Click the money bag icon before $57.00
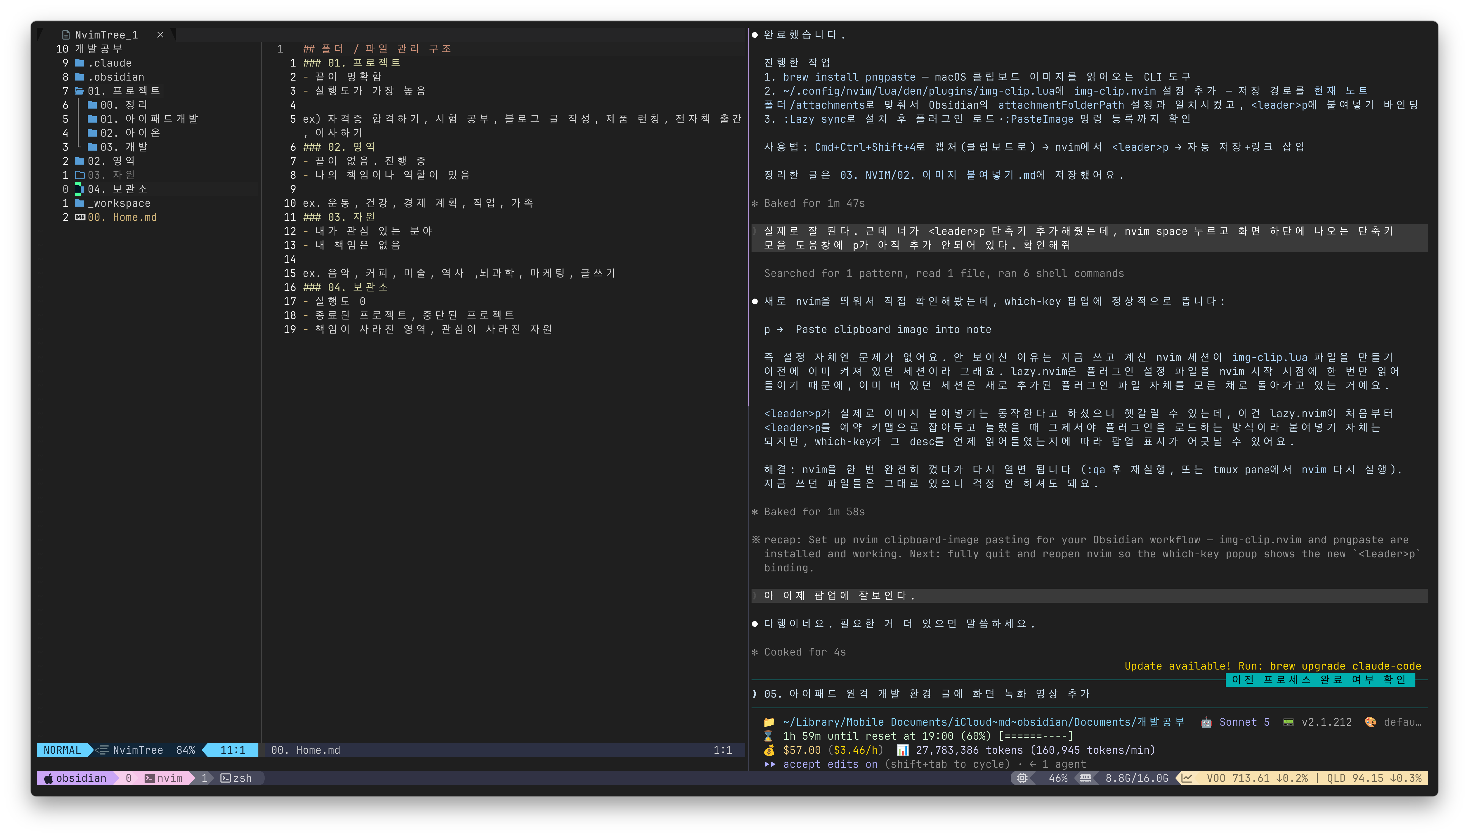 coord(769,750)
